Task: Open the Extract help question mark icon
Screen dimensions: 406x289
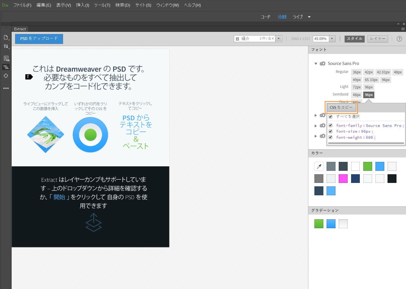Action: coord(399,39)
